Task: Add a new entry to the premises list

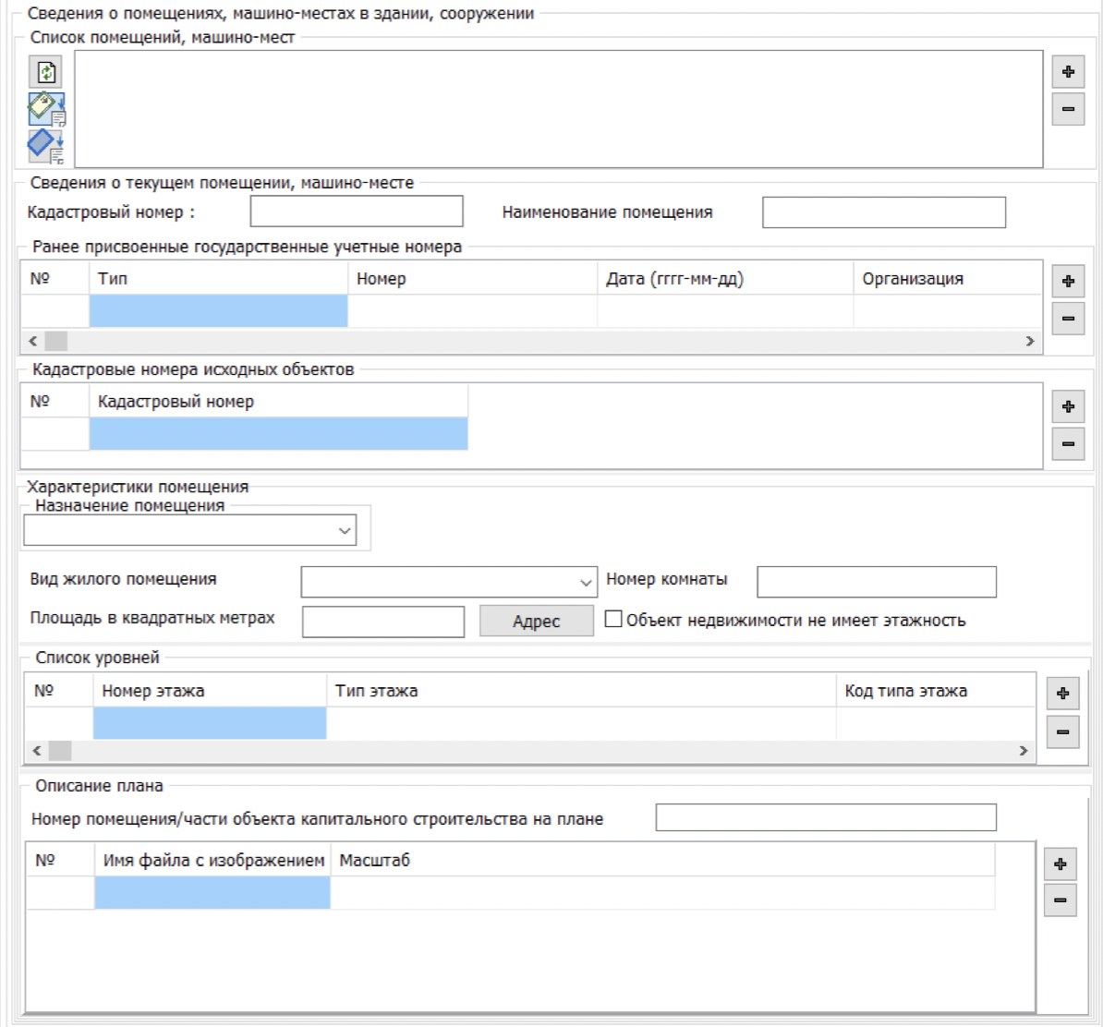Action: click(x=1068, y=72)
